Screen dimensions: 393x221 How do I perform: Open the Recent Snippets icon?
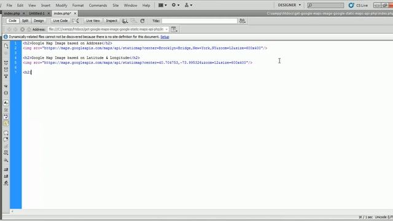6,153
